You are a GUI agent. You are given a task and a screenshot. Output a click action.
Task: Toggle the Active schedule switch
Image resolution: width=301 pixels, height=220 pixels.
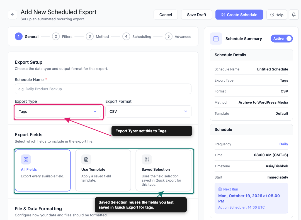[x=281, y=38]
